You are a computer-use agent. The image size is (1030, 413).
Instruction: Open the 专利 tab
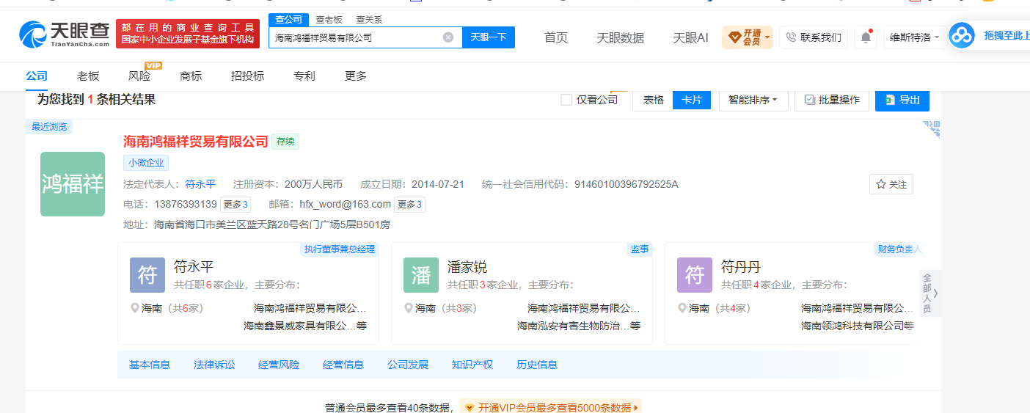pyautogui.click(x=304, y=76)
